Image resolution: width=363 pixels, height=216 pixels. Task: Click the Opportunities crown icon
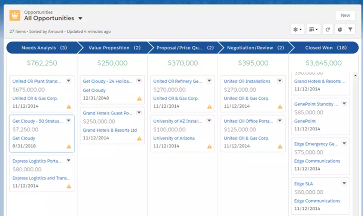(x=15, y=15)
